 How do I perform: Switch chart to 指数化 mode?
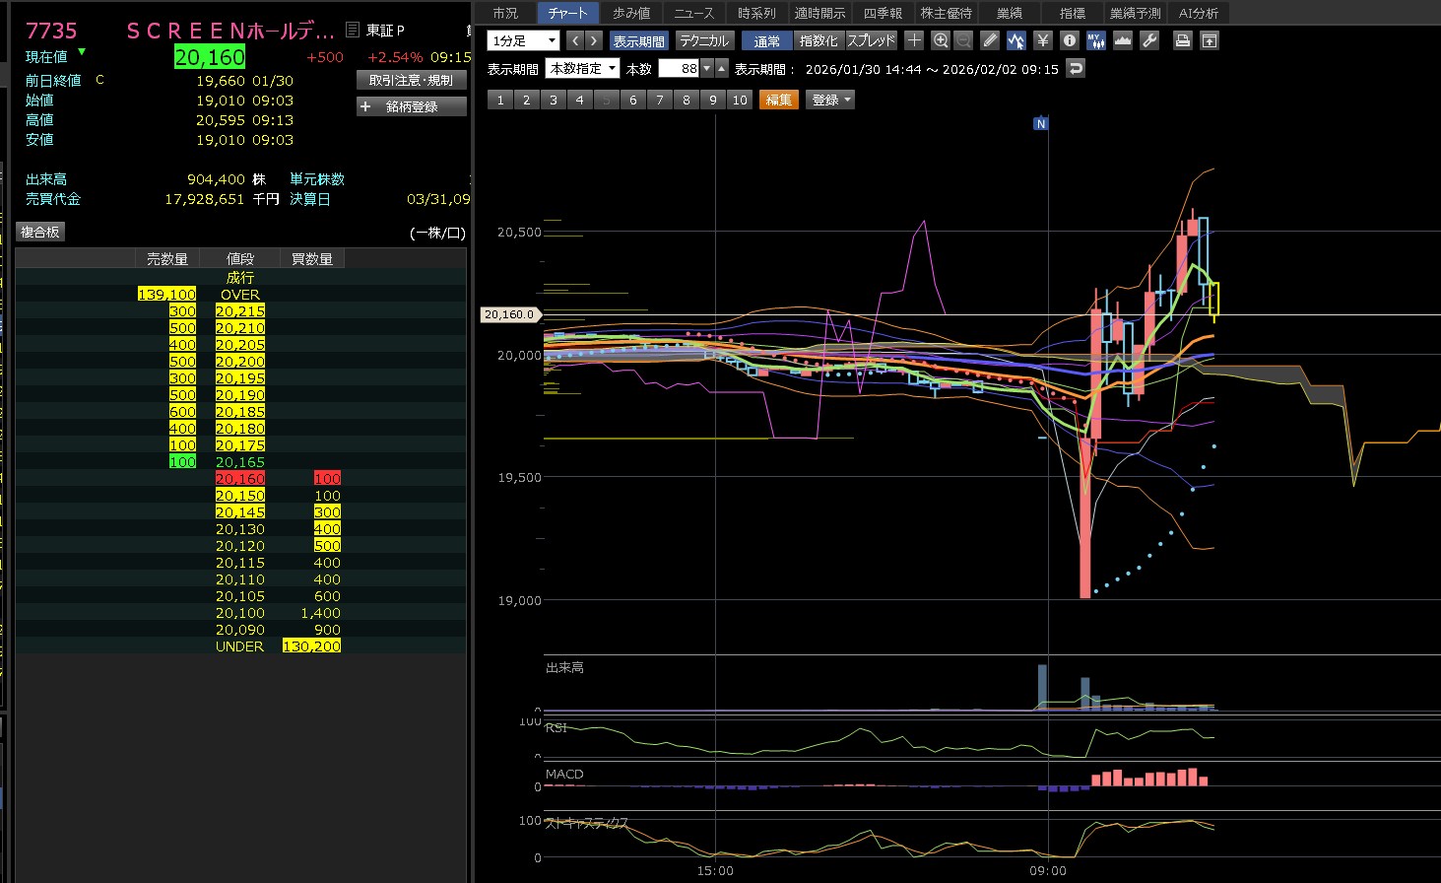[819, 40]
